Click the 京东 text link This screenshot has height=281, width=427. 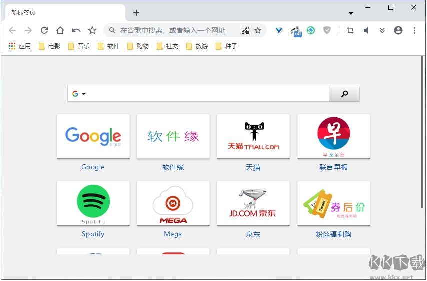click(x=253, y=234)
